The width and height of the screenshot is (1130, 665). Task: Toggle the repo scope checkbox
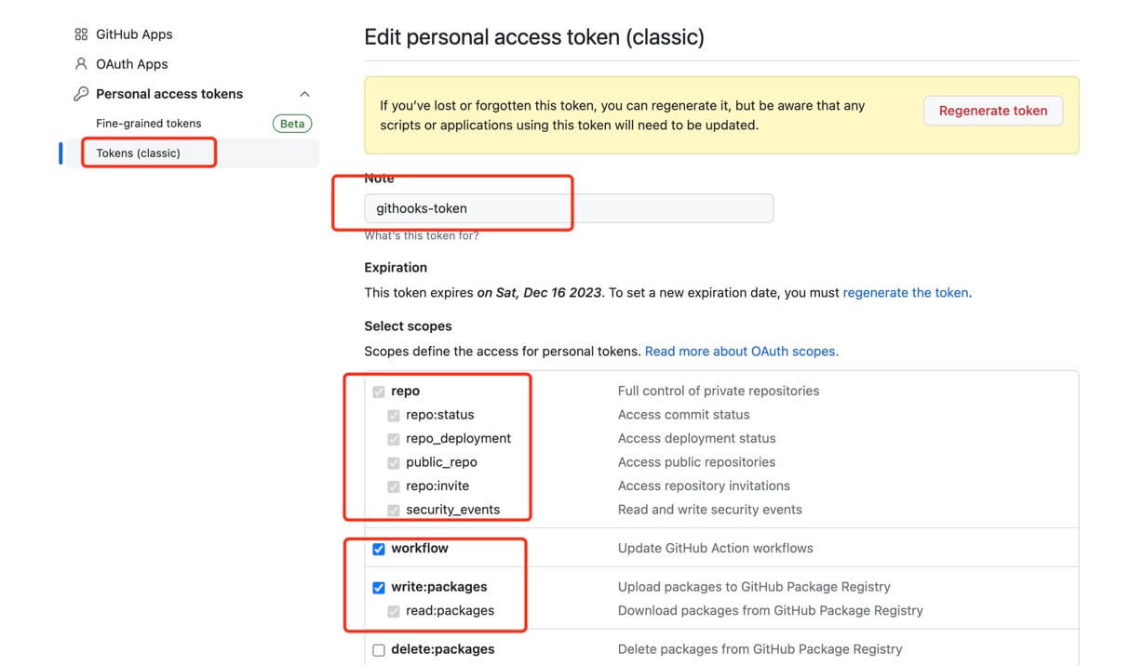379,392
